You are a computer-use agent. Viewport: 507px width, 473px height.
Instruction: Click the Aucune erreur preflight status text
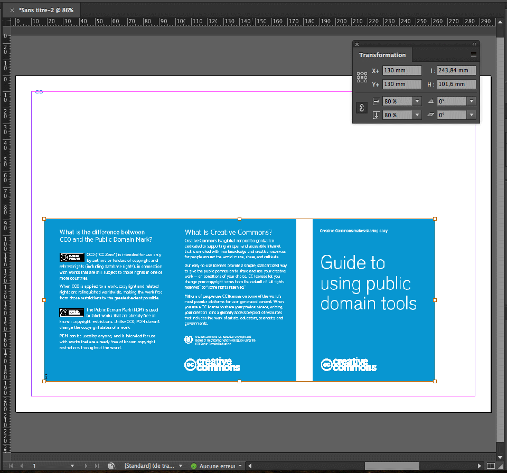point(217,466)
